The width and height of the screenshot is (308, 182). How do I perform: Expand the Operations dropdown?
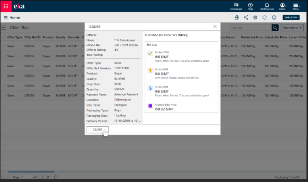coord(292,28)
